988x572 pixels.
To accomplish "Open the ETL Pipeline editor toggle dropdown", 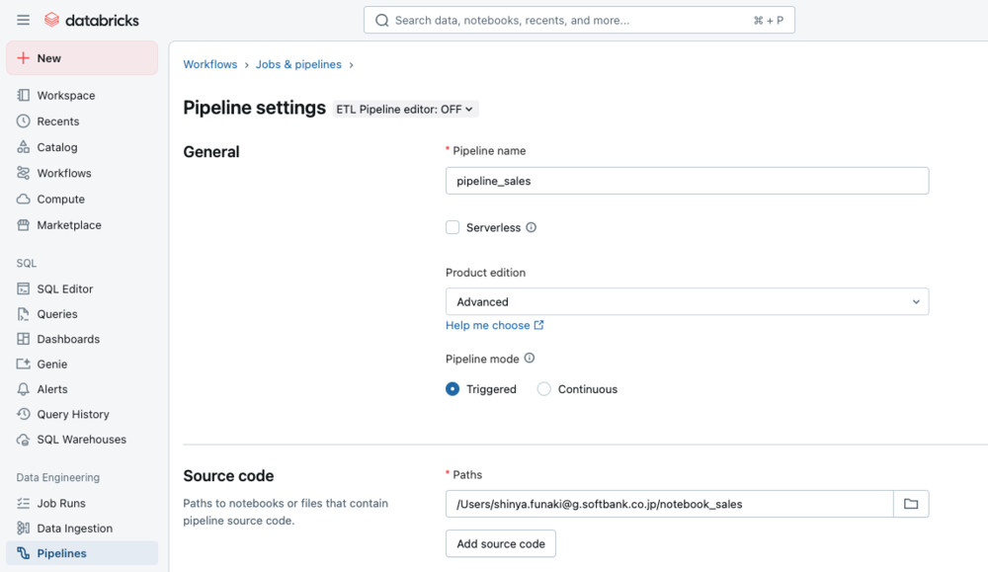I will click(405, 110).
